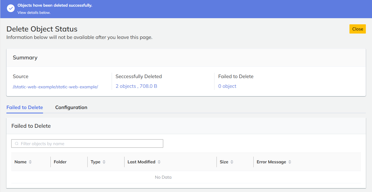372x192 pixels.
Task: Click the "View details below." banner text
Action: point(34,13)
